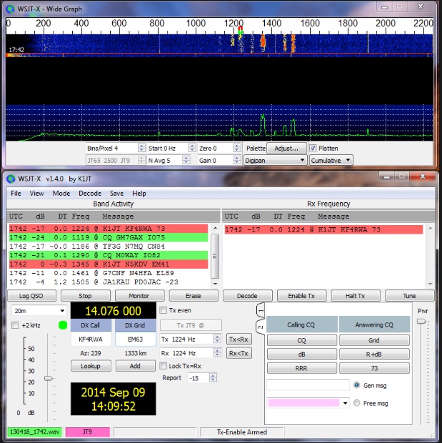Image resolution: width=442 pixels, height=443 pixels.
Task: Click the Rx<Tx frequency copy button
Action: (x=239, y=353)
